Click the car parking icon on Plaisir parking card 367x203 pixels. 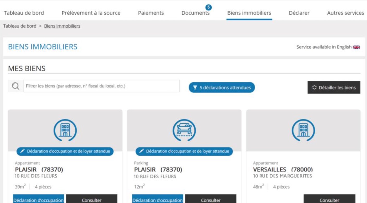pyautogui.click(x=184, y=130)
